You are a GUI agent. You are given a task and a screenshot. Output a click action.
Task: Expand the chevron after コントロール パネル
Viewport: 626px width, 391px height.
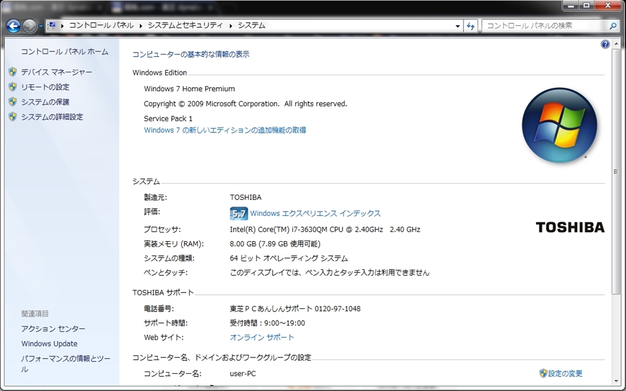[141, 26]
